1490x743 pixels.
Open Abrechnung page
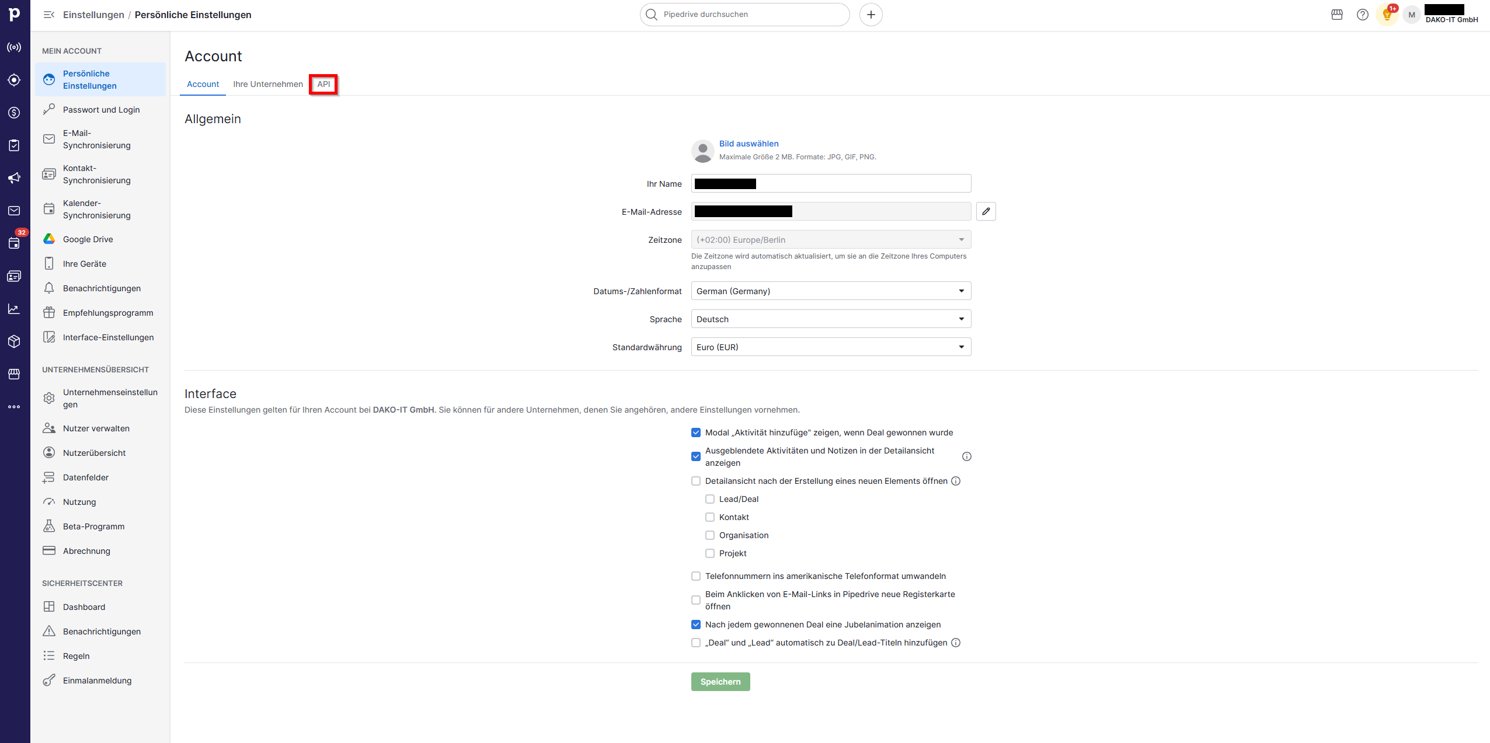pyautogui.click(x=100, y=551)
